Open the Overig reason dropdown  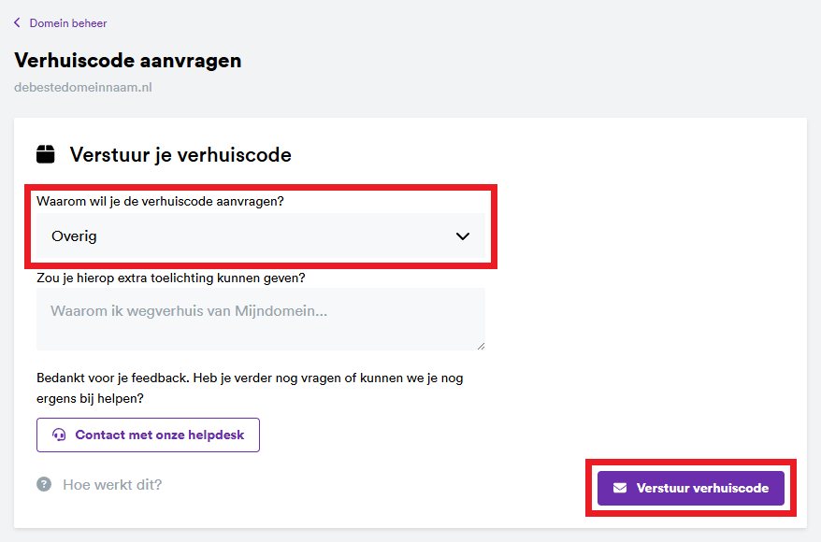[x=261, y=235]
